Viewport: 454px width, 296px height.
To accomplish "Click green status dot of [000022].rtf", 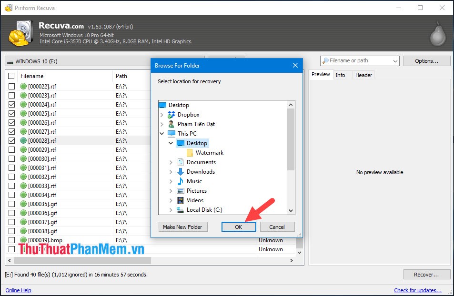I will [x=23, y=86].
